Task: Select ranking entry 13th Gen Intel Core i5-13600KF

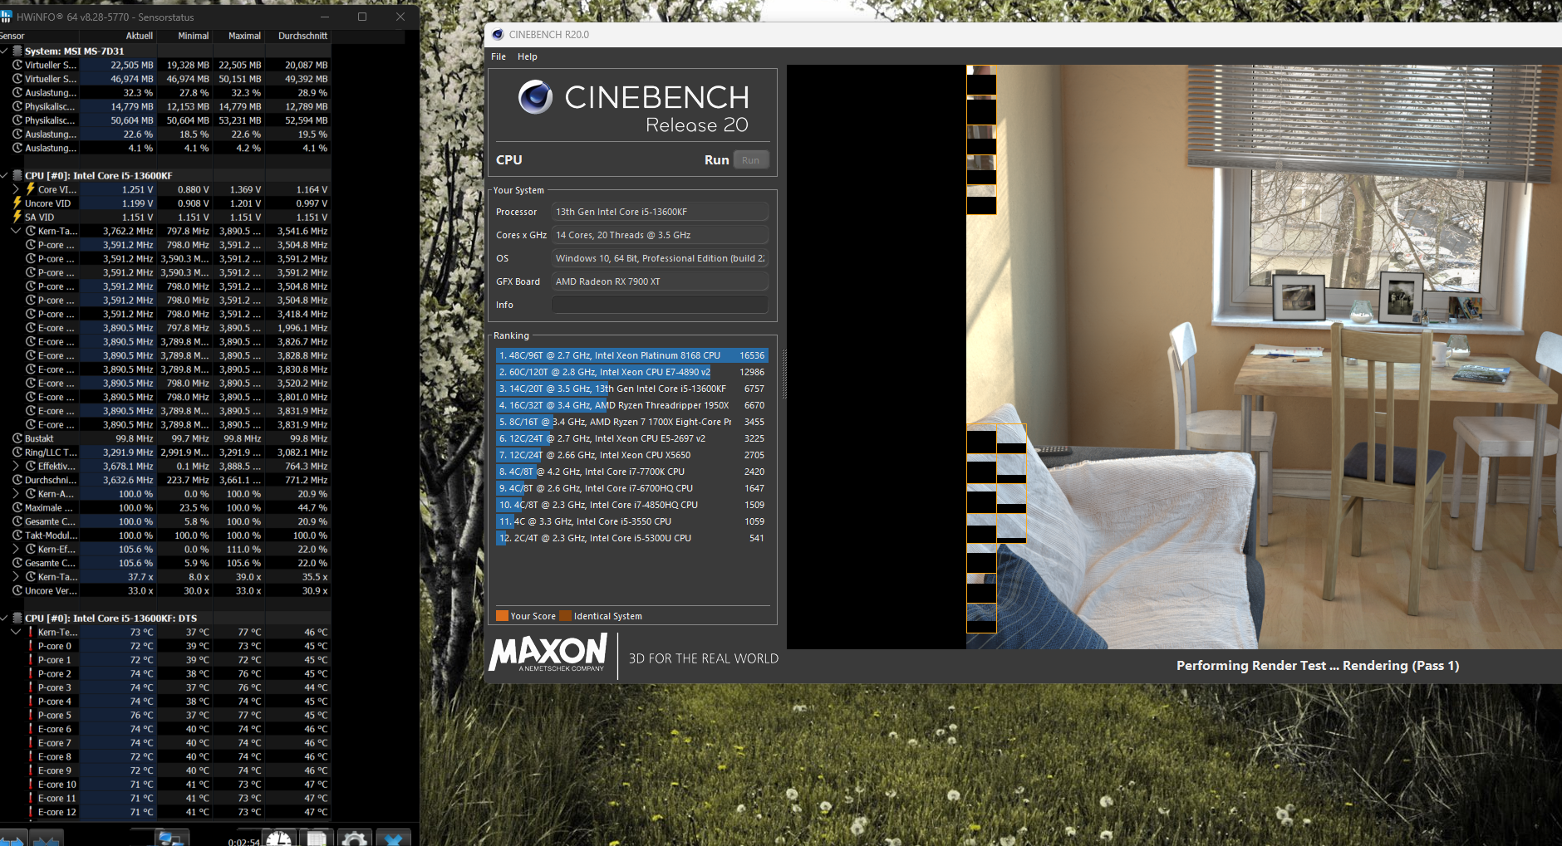Action: pos(631,389)
